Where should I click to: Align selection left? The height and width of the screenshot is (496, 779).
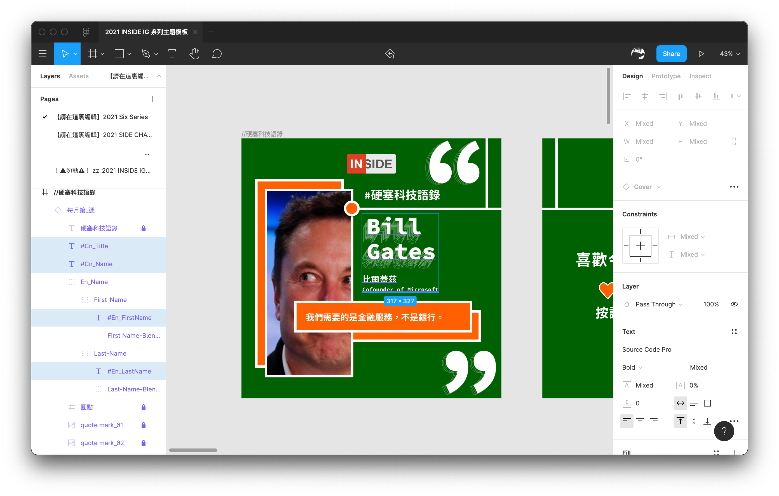point(627,96)
